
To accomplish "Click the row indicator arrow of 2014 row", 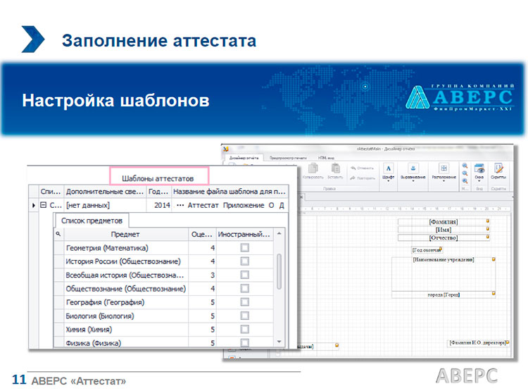I will (x=34, y=205).
